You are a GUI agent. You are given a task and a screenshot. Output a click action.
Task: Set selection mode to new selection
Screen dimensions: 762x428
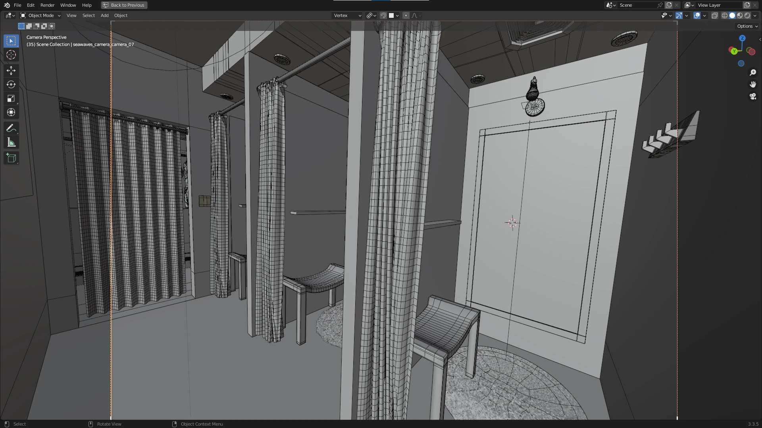(x=21, y=26)
